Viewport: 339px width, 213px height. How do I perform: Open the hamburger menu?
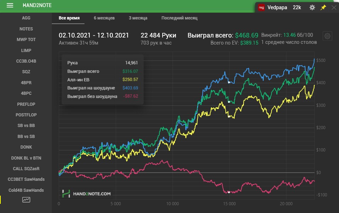(10, 5)
